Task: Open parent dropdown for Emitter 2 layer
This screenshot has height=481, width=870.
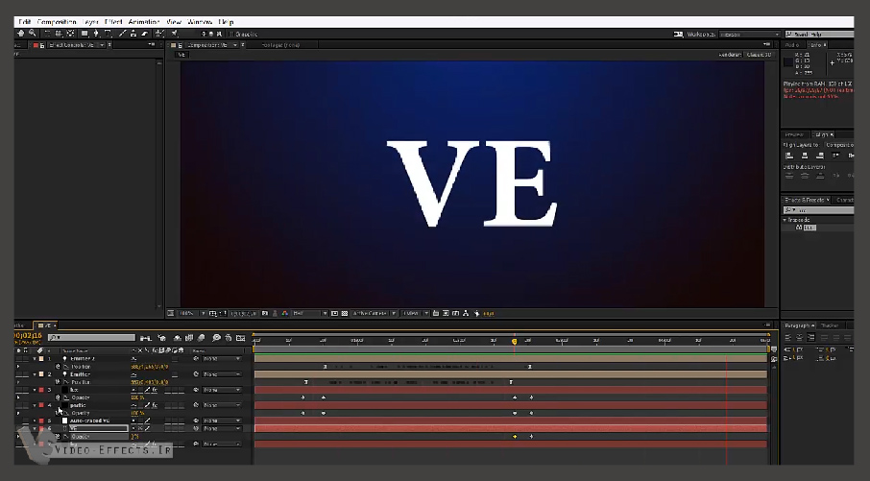Action: pos(222,358)
